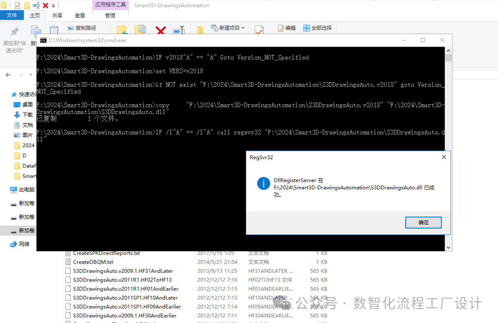Click the file icon beside S3DDrawingsAuto.v2009.1.HF31AndLater
498x323 pixels.
(68, 271)
